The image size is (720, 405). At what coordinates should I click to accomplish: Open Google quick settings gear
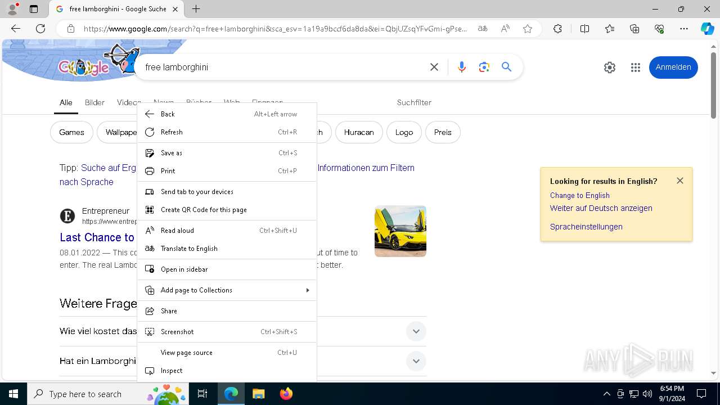(610, 67)
